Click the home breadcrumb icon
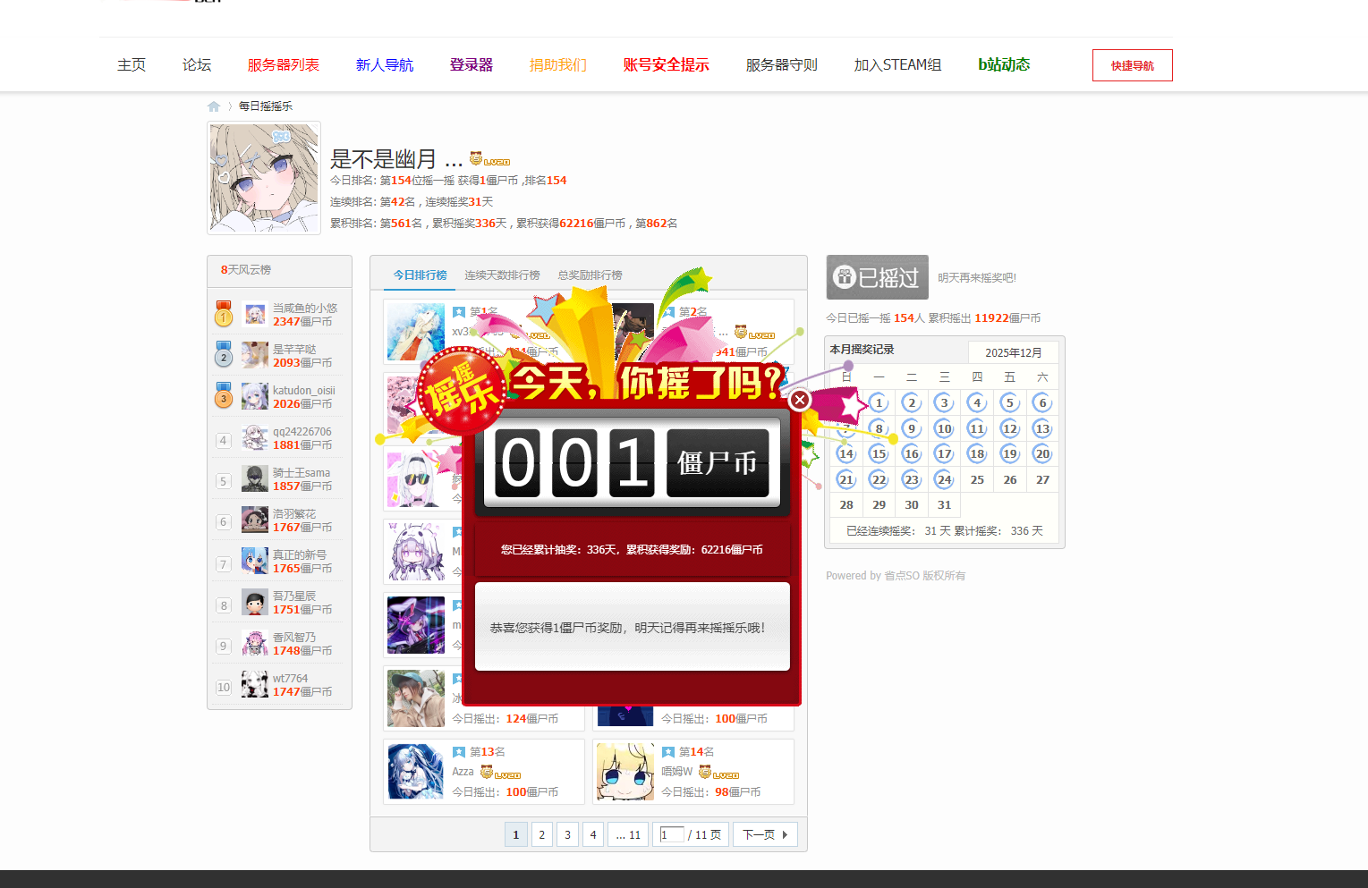The width and height of the screenshot is (1368, 888). click(214, 106)
